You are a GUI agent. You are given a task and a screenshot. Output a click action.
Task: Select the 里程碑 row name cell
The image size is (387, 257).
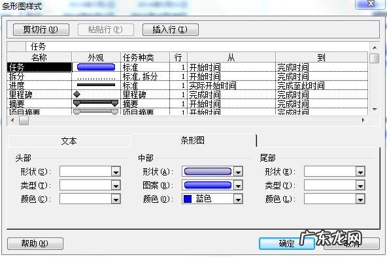(x=39, y=95)
